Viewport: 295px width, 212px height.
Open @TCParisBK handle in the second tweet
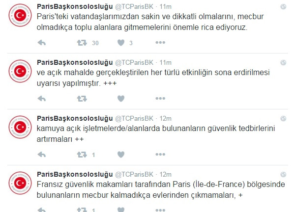pos(134,62)
